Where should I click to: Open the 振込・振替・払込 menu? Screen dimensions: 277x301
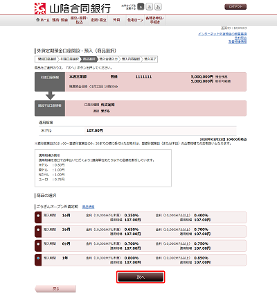pos(79,20)
